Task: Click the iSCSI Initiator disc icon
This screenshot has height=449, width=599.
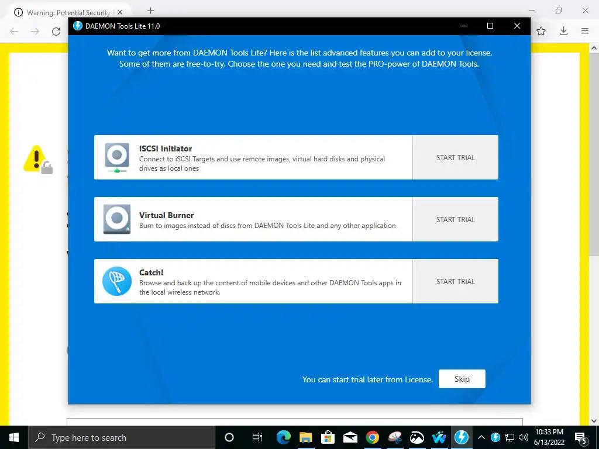Action: (117, 157)
